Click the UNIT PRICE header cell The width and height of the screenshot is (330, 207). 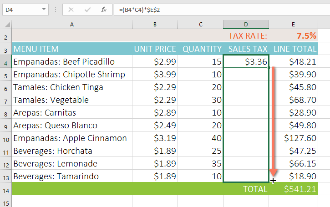[x=155, y=49]
